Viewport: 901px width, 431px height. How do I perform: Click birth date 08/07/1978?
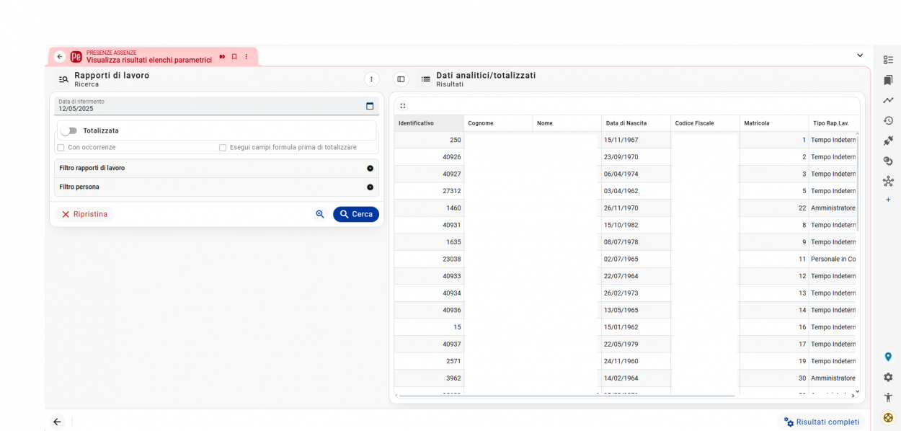pos(636,242)
